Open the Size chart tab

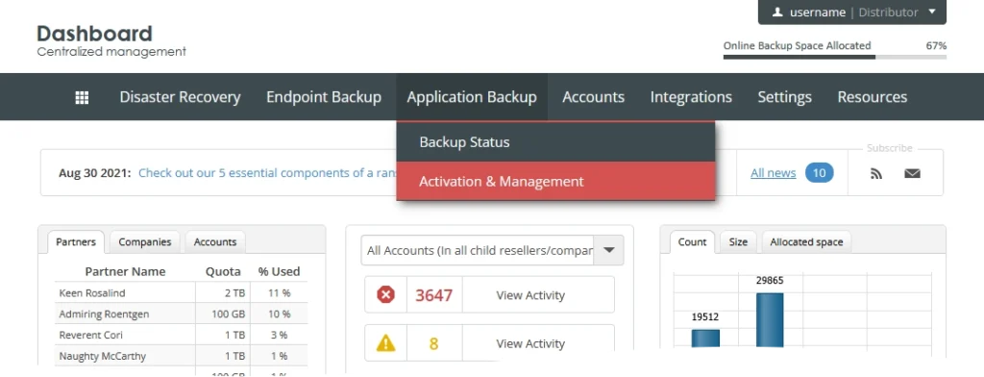tap(738, 242)
